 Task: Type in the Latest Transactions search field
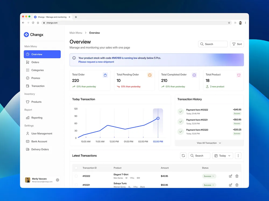click(x=199, y=155)
